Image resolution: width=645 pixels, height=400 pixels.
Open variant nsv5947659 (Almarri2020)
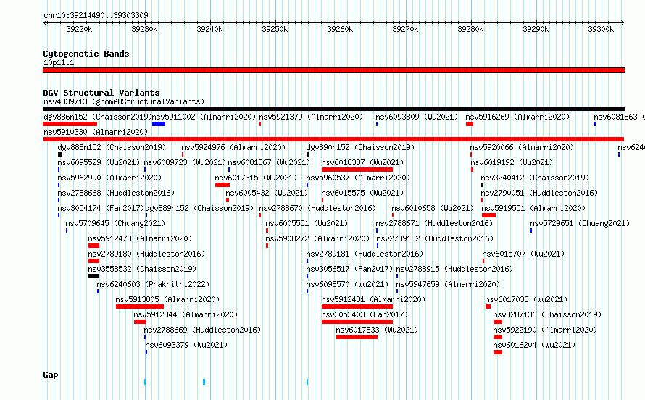(x=448, y=284)
